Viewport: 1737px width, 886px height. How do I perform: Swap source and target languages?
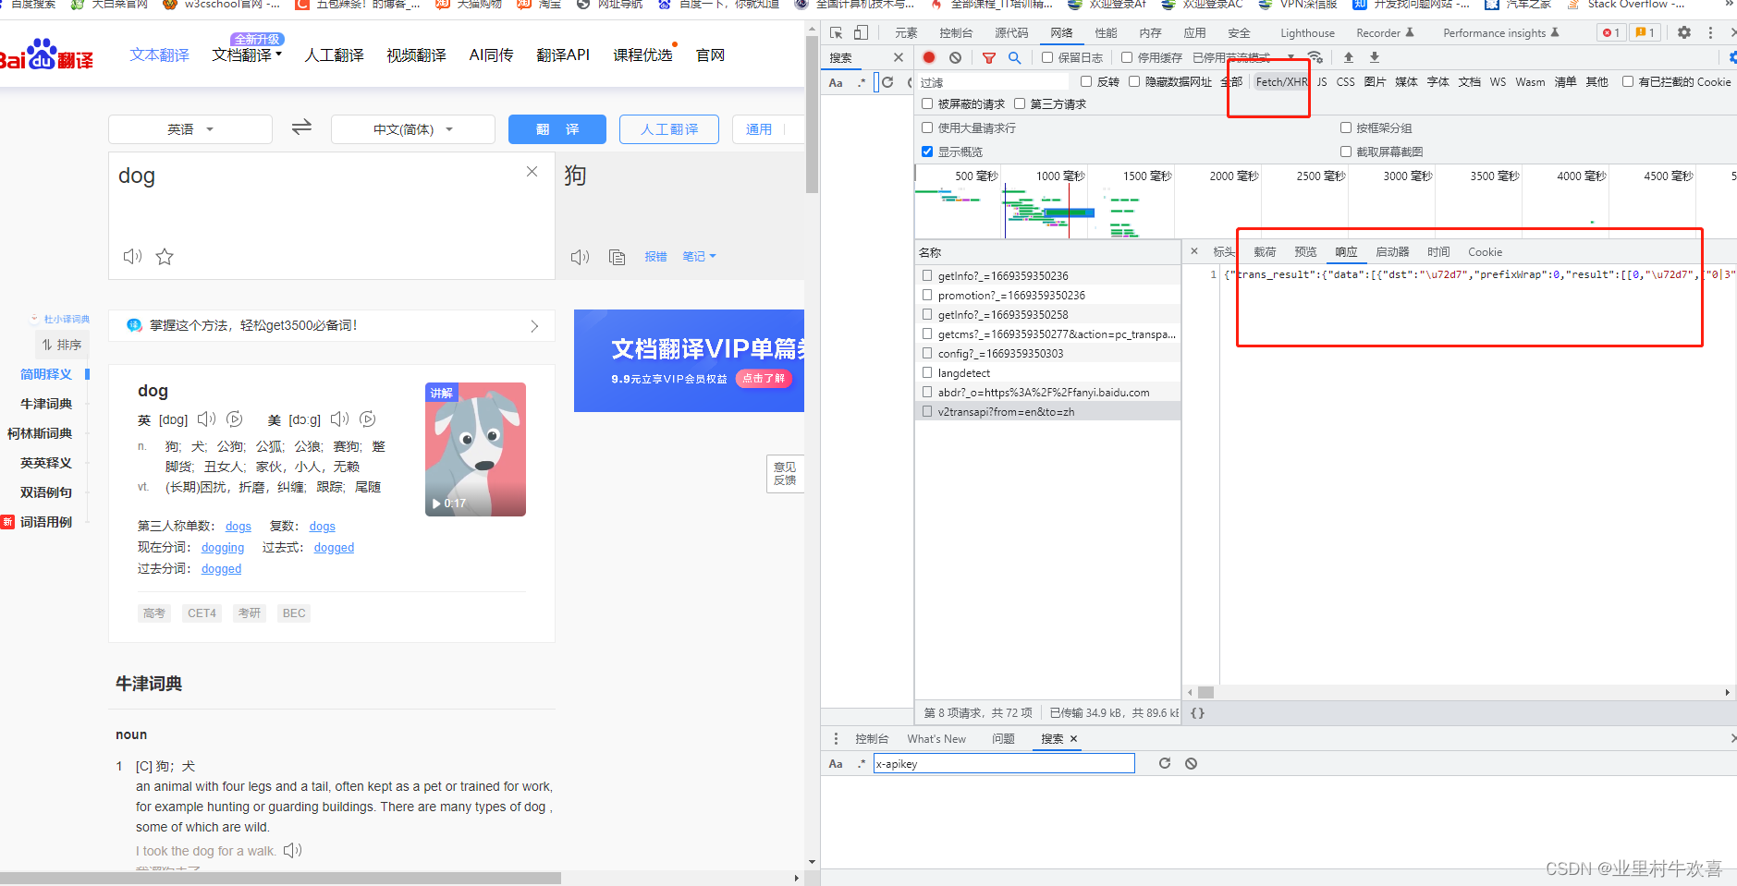pos(301,127)
